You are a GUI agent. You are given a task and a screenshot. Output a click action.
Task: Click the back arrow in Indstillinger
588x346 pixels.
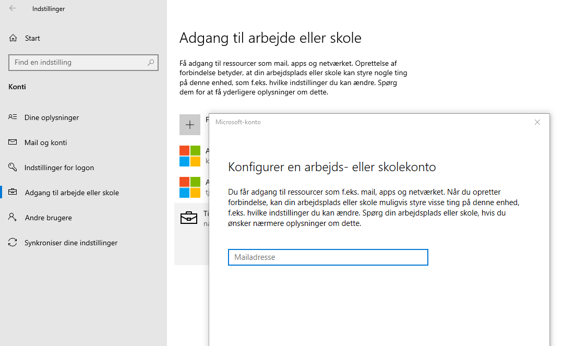pos(13,8)
